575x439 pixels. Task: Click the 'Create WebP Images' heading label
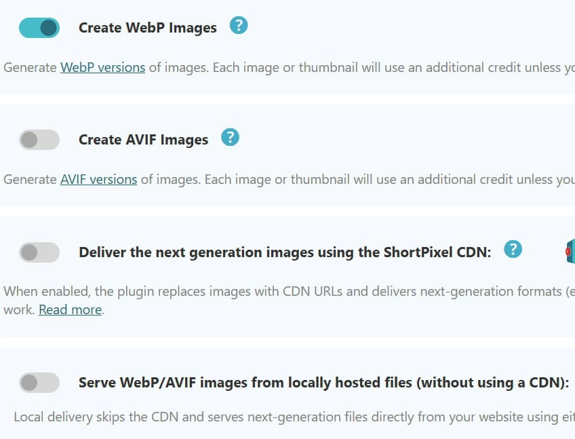coord(148,28)
